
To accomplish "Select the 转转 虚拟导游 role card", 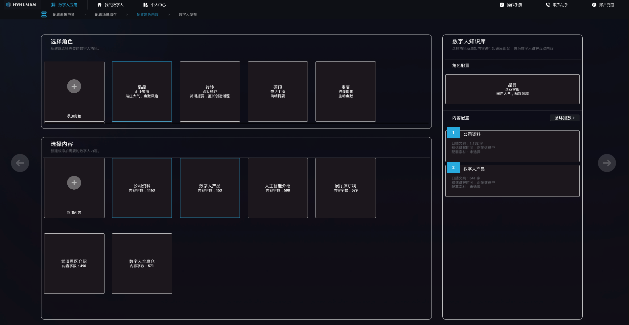I will 210,91.
